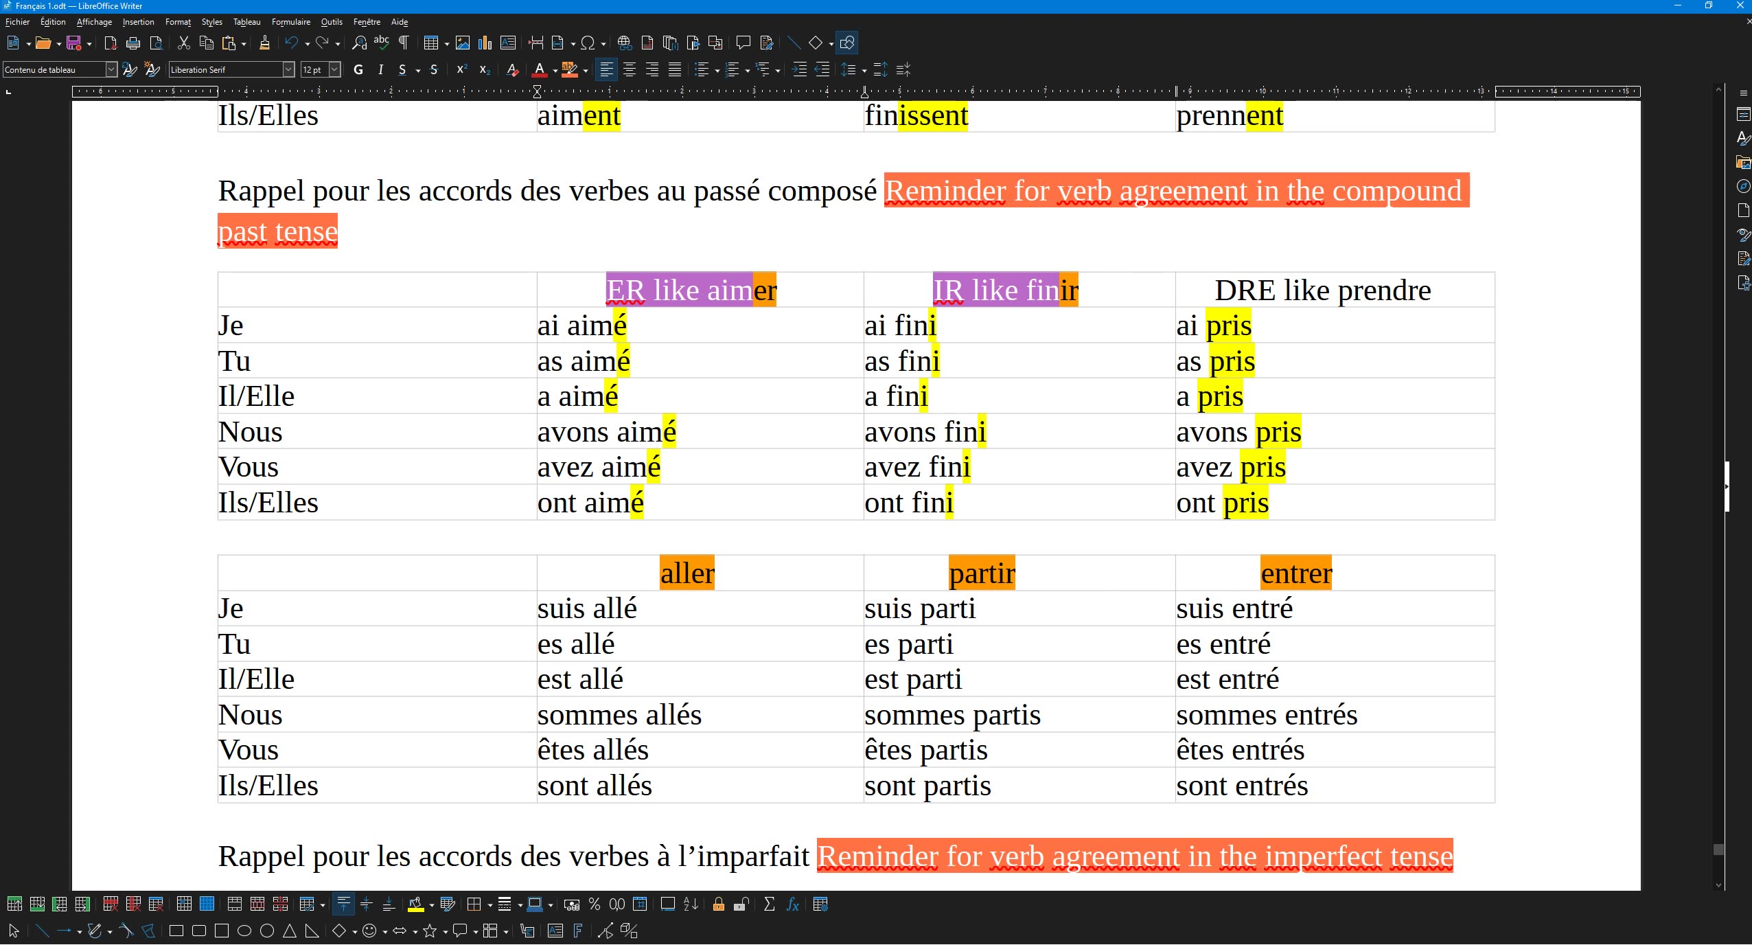Screen dimensions: 1752x945
Task: Open the font size dropdown
Action: click(334, 69)
